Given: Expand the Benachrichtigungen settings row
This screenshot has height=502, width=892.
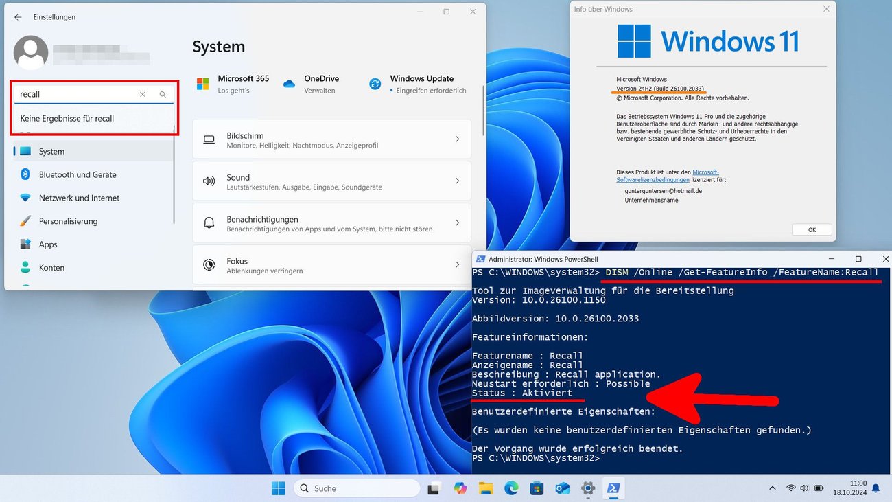Looking at the screenshot, I should pyautogui.click(x=331, y=223).
